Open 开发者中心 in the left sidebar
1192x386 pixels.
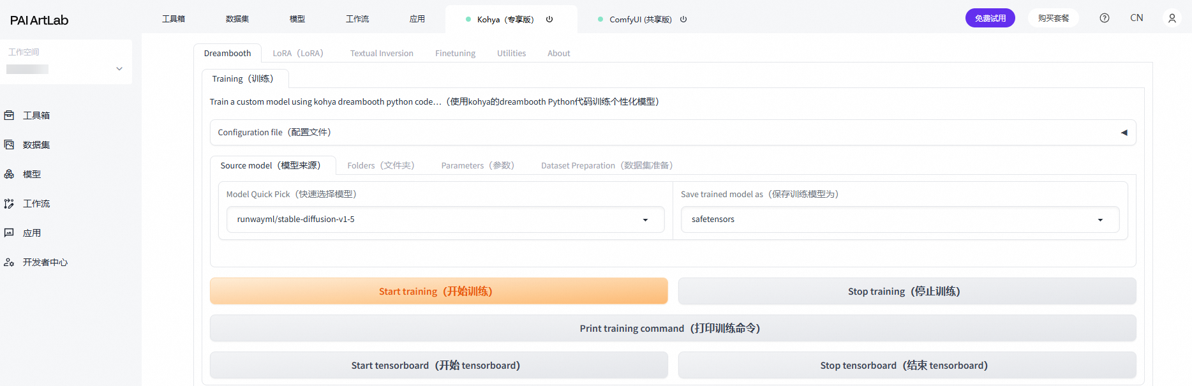45,262
